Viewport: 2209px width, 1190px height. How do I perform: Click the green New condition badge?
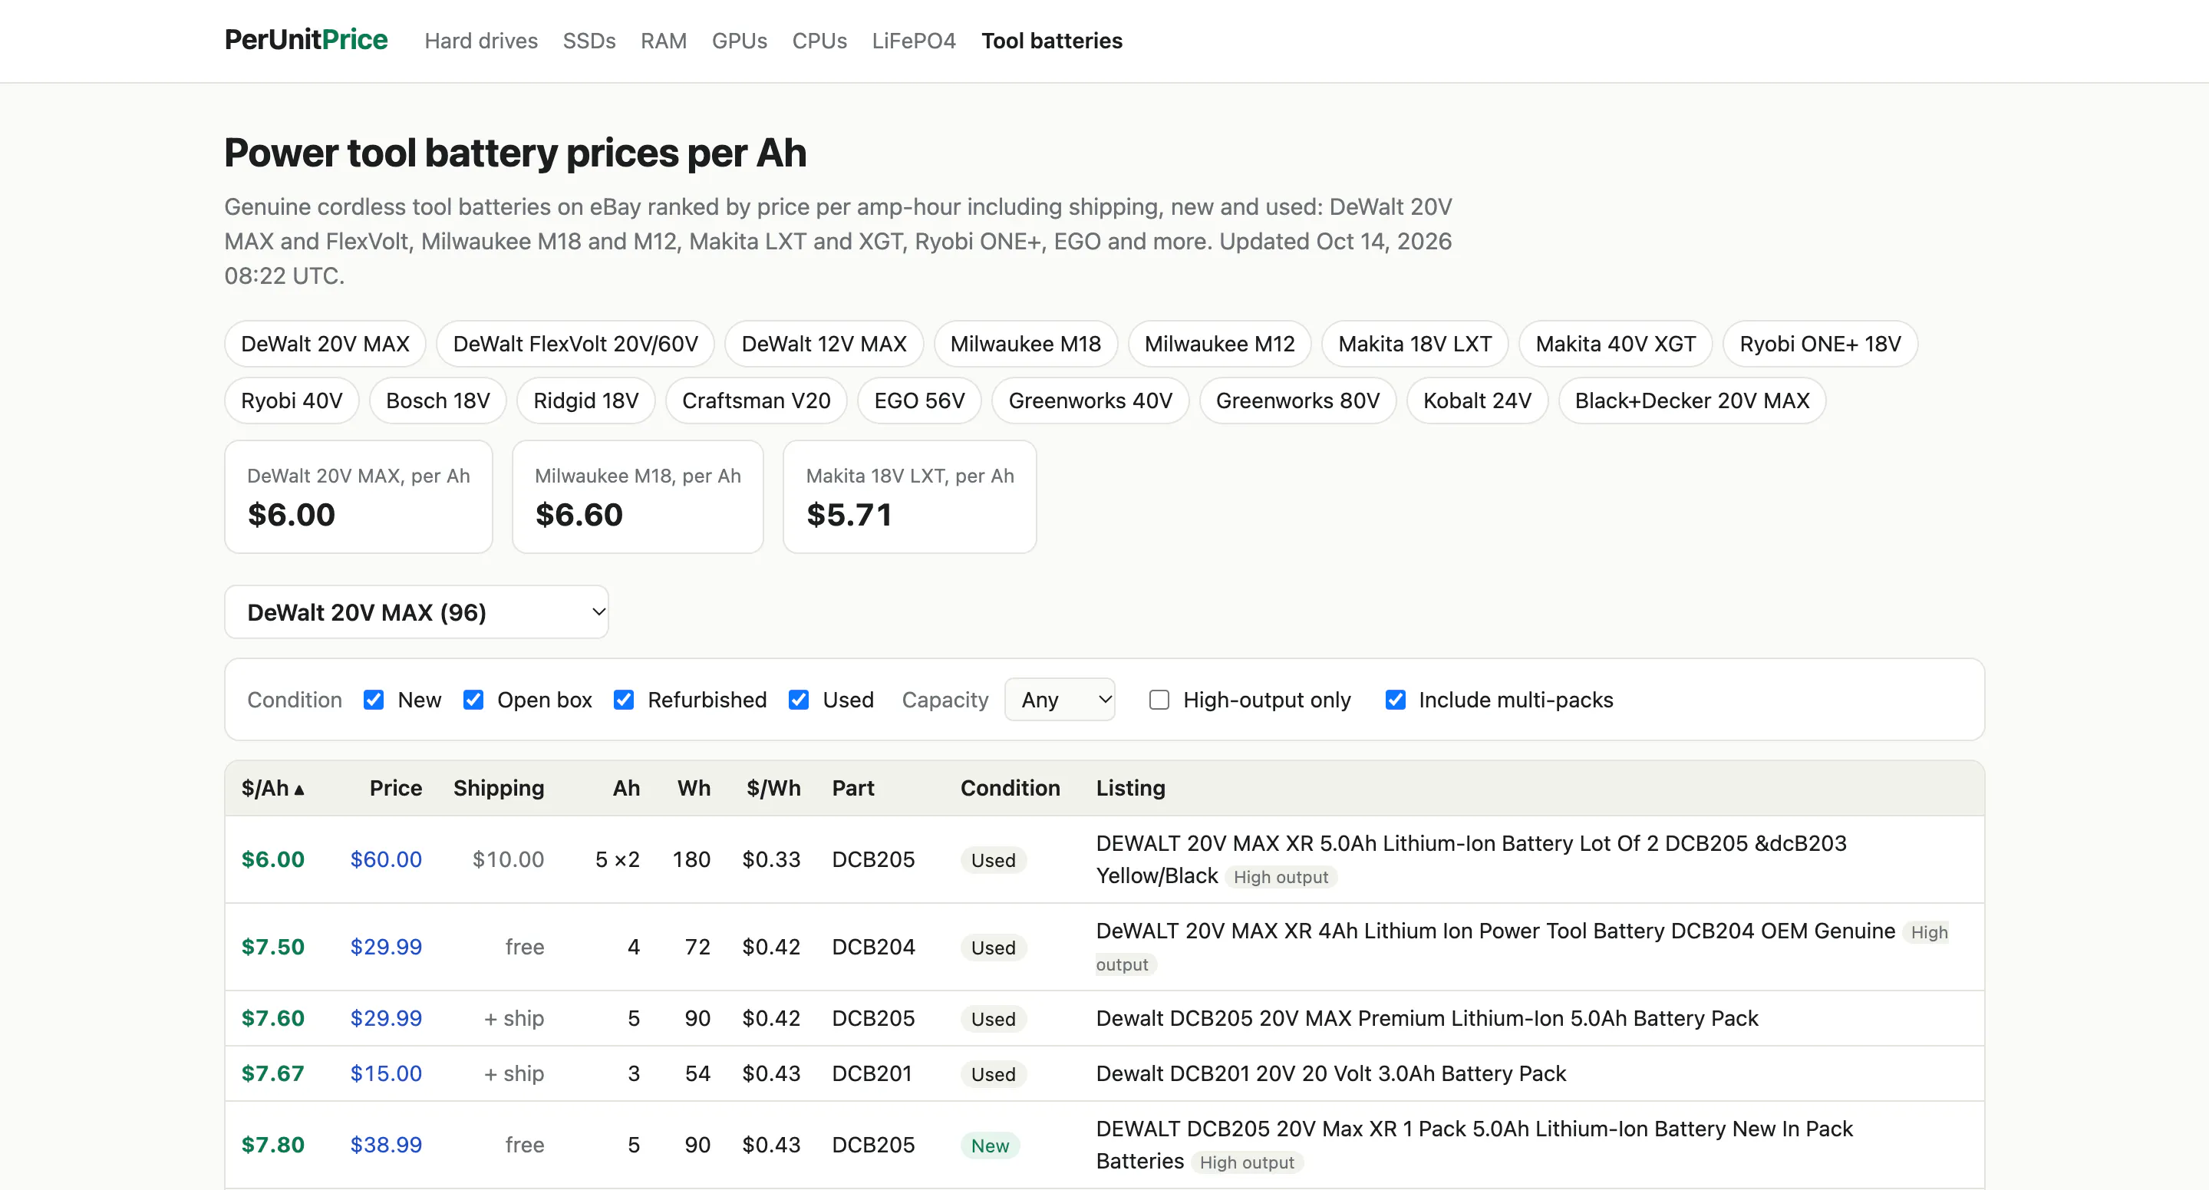(x=990, y=1145)
